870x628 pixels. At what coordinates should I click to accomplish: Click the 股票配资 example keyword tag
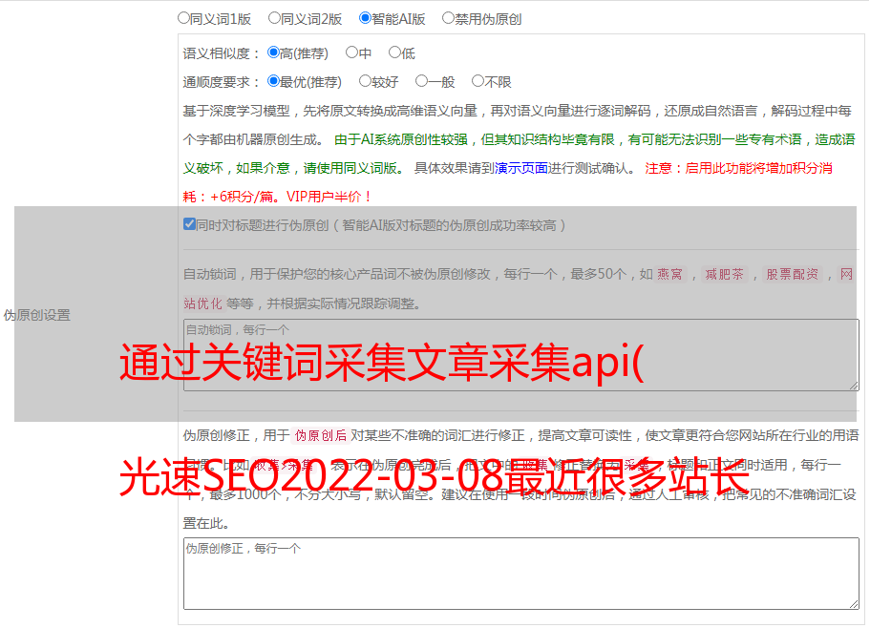(x=792, y=275)
